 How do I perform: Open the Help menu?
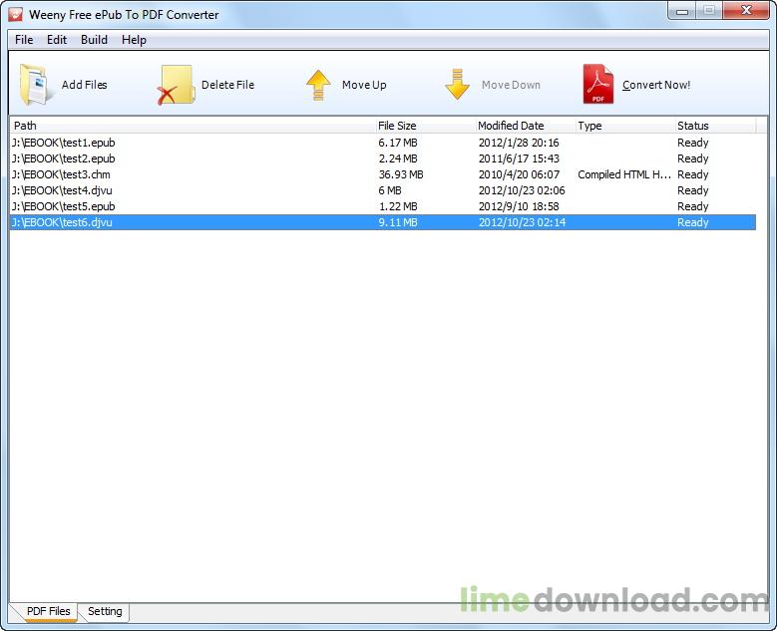point(134,40)
